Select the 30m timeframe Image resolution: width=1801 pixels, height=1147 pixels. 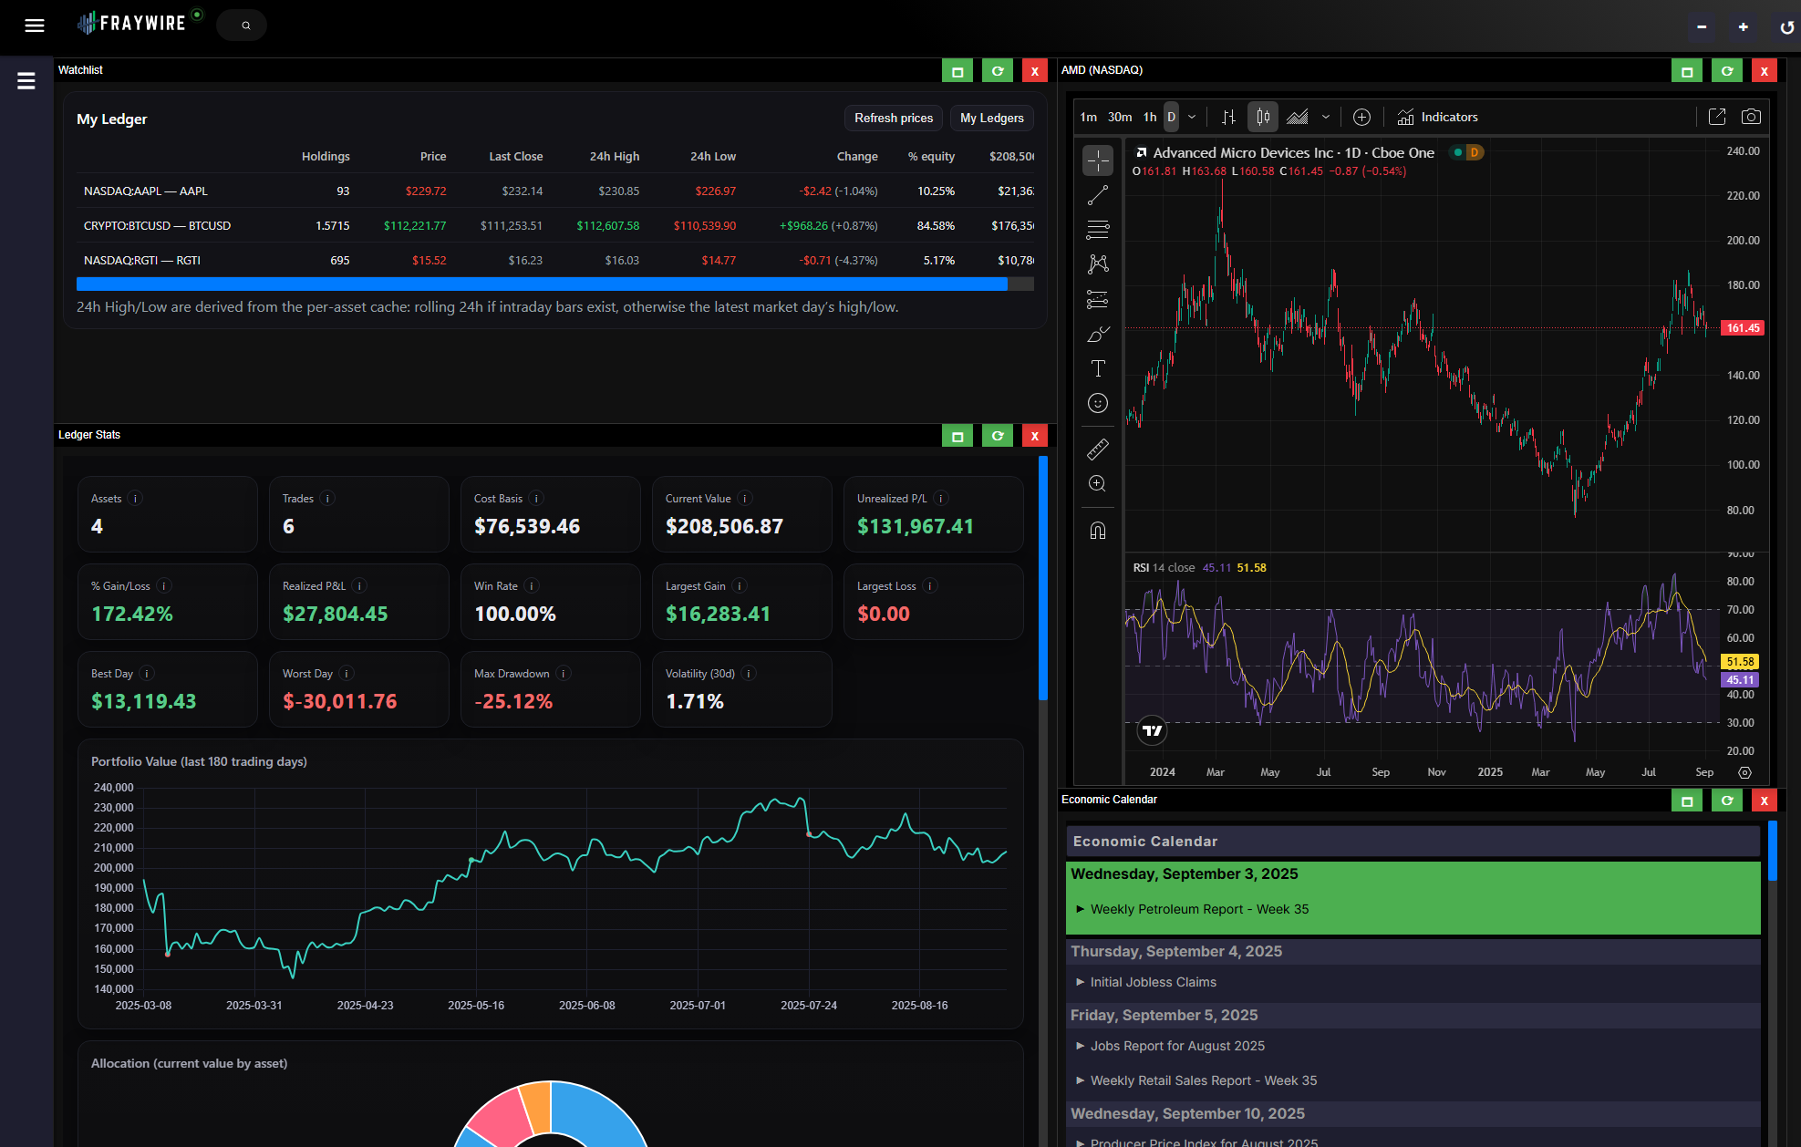(1120, 117)
